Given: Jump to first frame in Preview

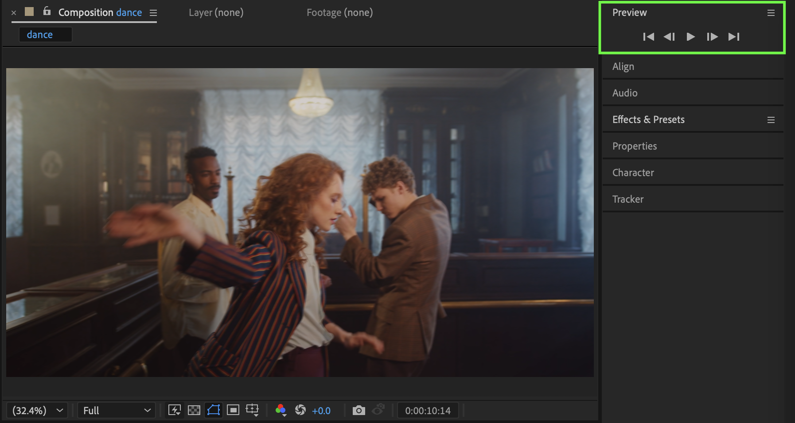Looking at the screenshot, I should point(648,37).
